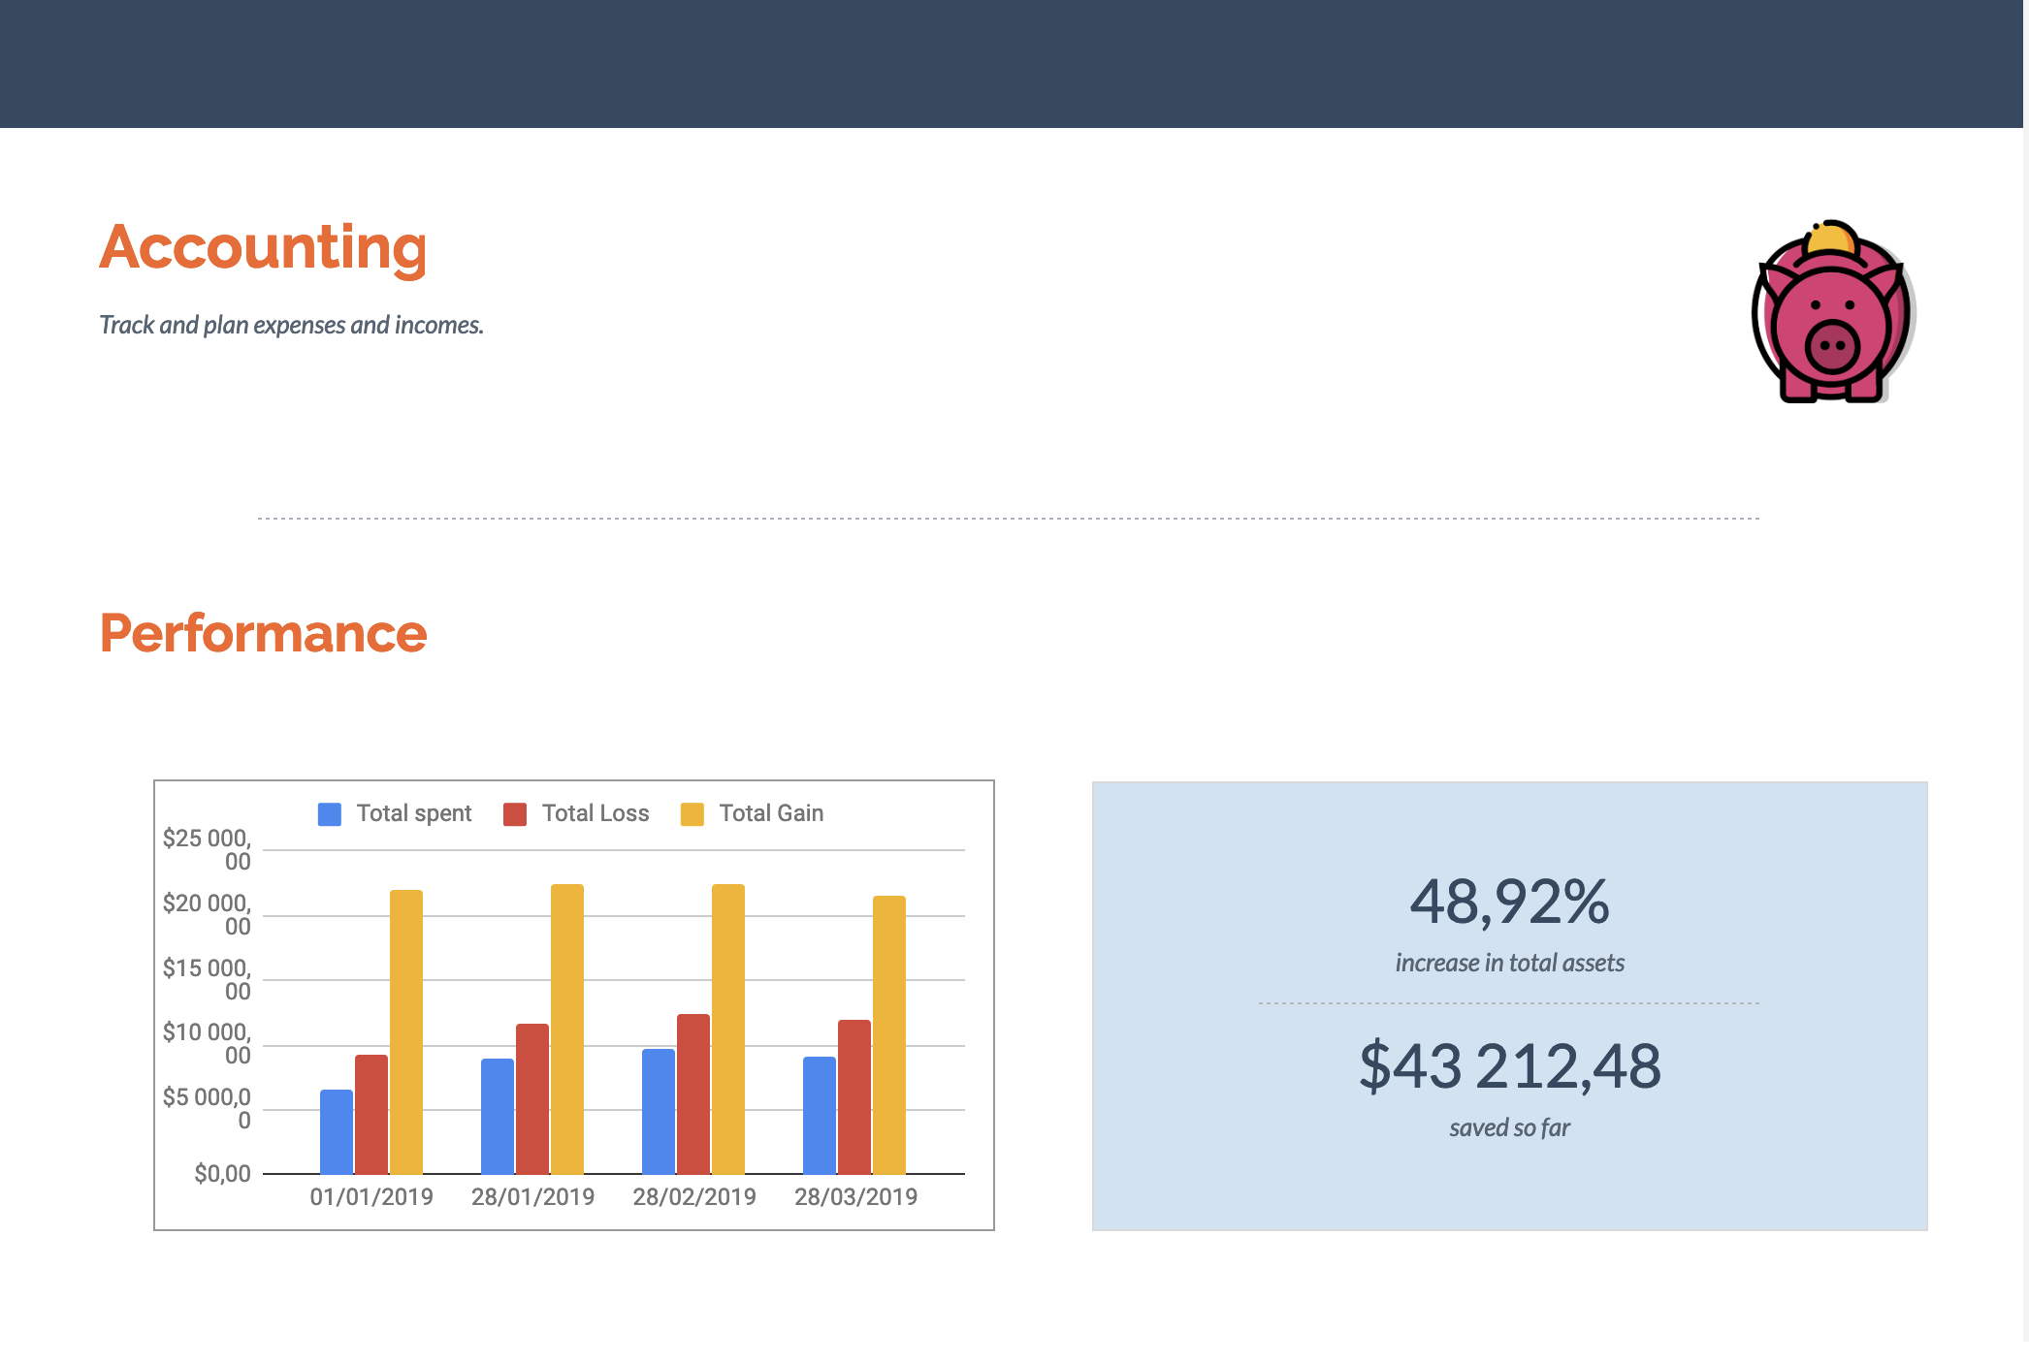
Task: Click the yellow Total Gain bar for 01/01/2019
Action: click(x=406, y=1031)
